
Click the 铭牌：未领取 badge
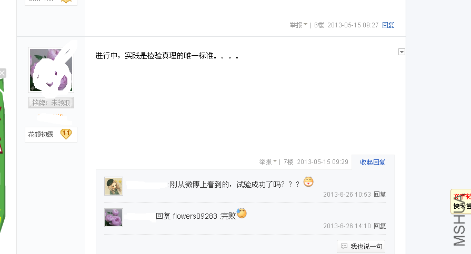[51, 103]
